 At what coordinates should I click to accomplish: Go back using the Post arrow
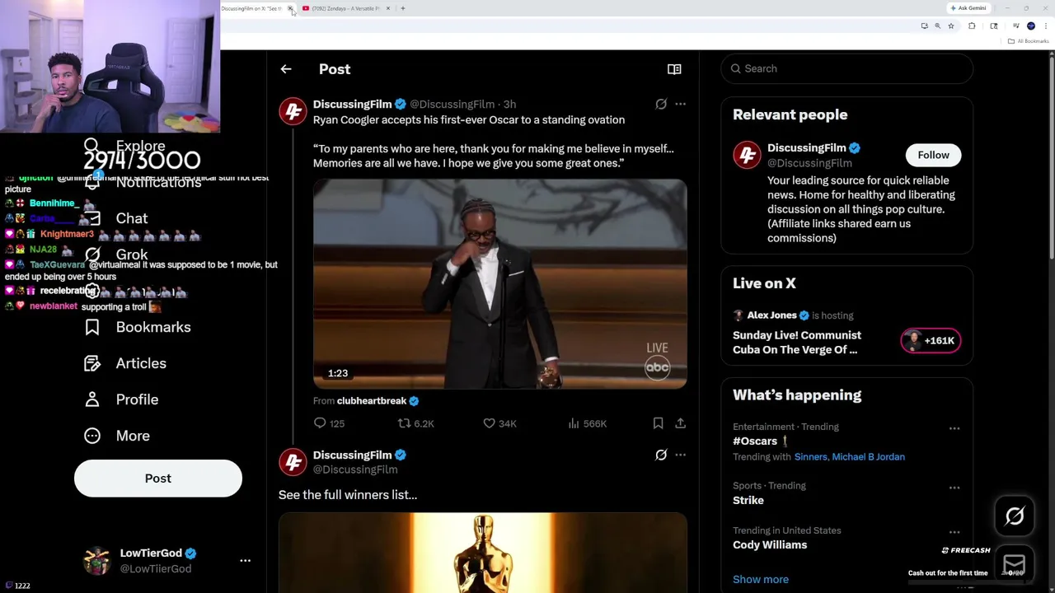(286, 69)
